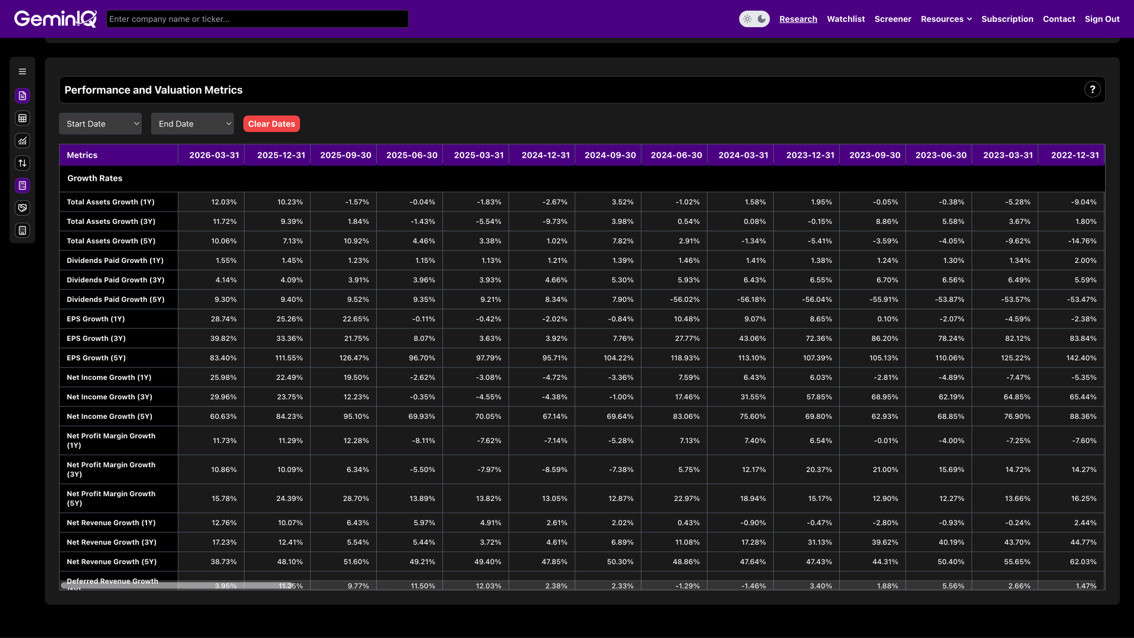Go to the Research page
The width and height of the screenshot is (1134, 638).
click(798, 19)
